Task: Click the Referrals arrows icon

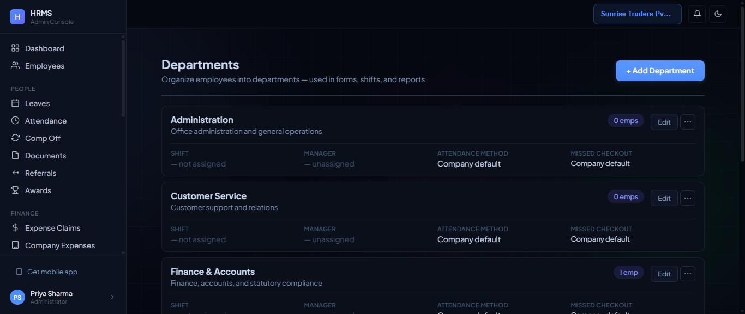Action: [15, 173]
